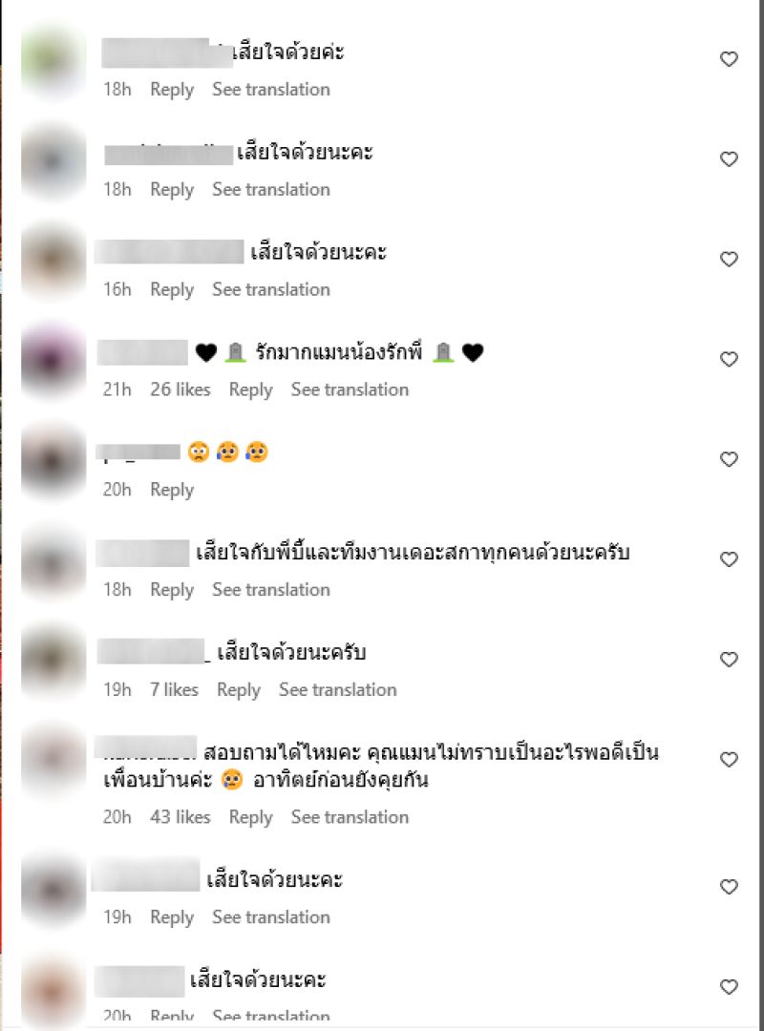Viewport: 764px width, 1031px height.
Task: Heart the long 18h comment ending in ครับ
Action: (x=729, y=558)
